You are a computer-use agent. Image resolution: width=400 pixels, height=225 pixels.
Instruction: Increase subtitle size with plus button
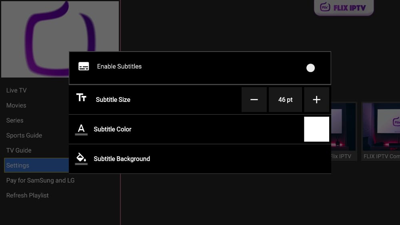click(x=316, y=100)
